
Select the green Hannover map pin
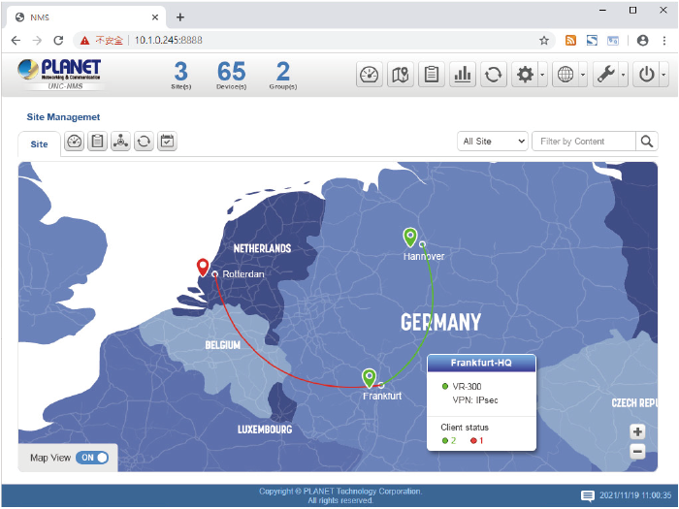point(410,237)
